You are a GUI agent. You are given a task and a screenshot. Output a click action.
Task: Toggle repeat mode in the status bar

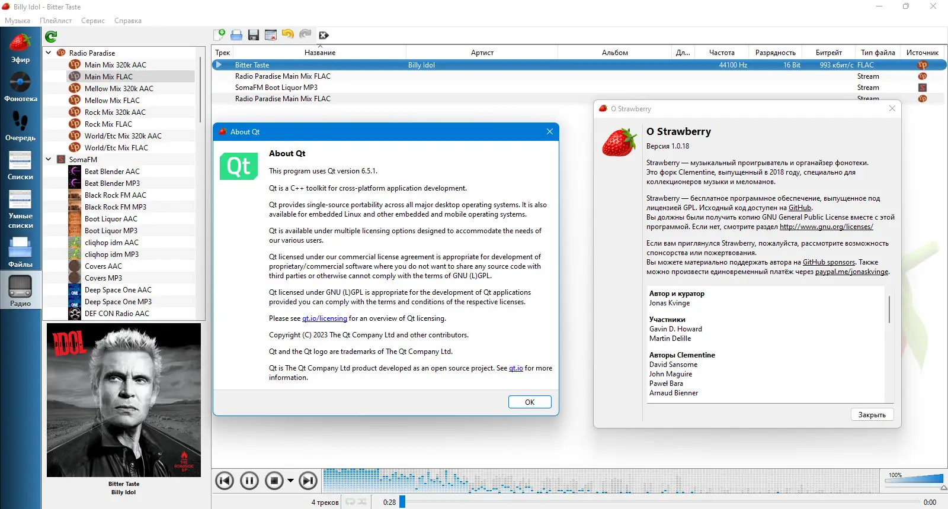350,502
